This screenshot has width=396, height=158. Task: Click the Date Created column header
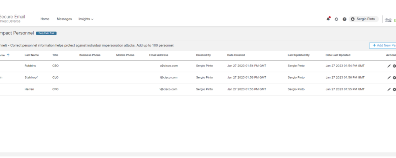(x=236, y=55)
